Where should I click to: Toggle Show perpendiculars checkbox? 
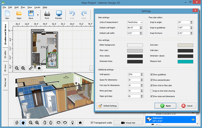(151, 80)
